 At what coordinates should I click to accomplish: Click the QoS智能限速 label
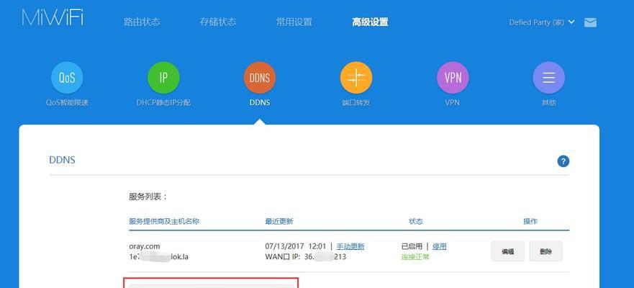[67, 103]
